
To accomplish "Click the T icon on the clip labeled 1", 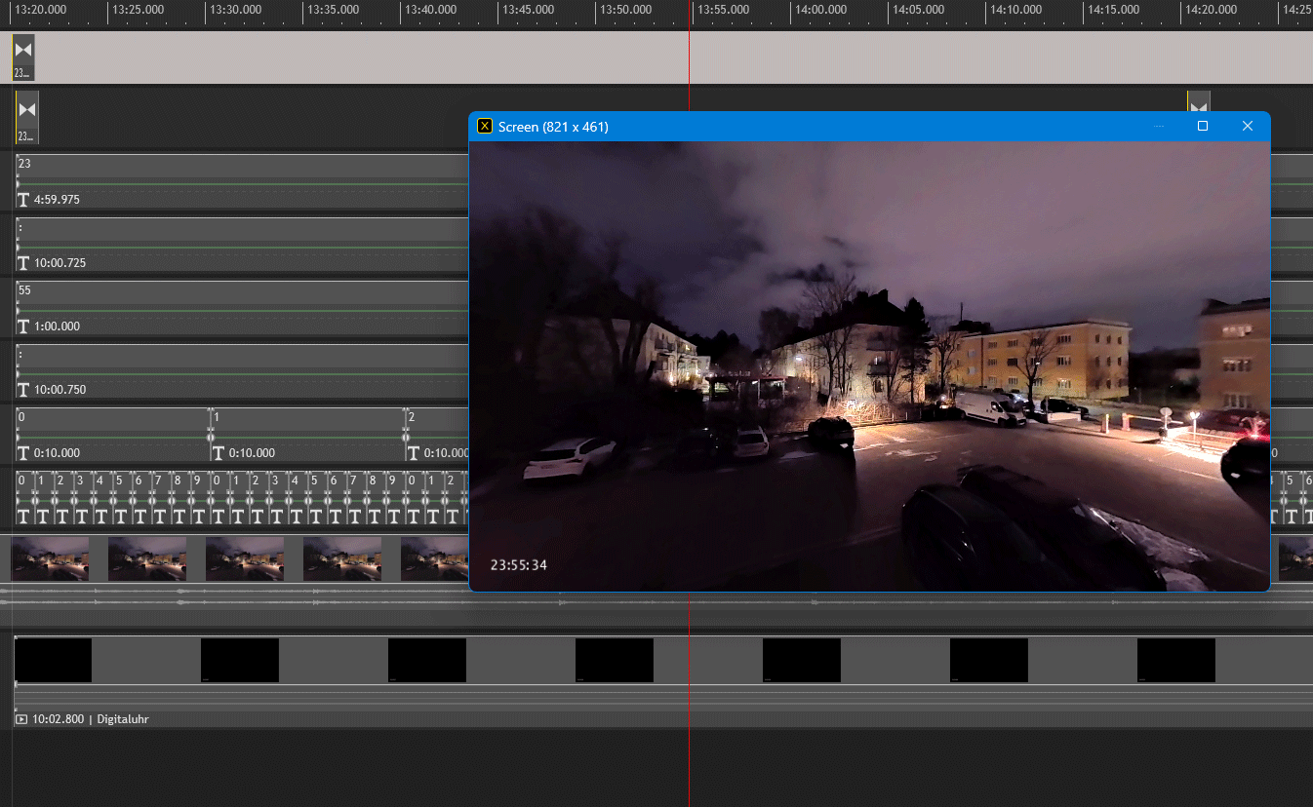I will point(219,452).
